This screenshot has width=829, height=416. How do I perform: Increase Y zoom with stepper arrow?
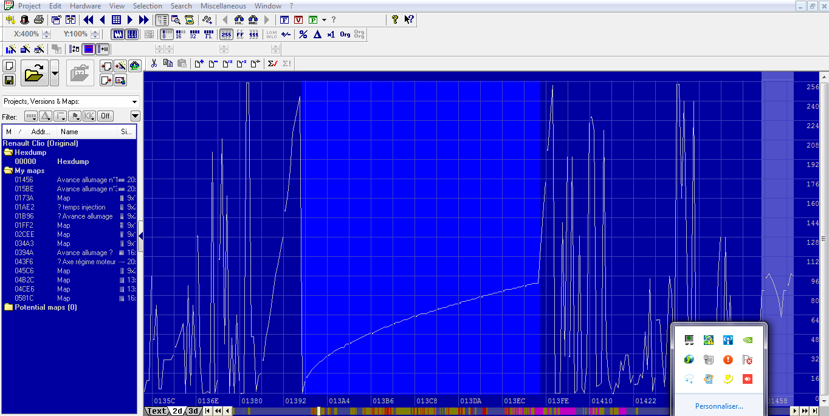click(x=95, y=31)
